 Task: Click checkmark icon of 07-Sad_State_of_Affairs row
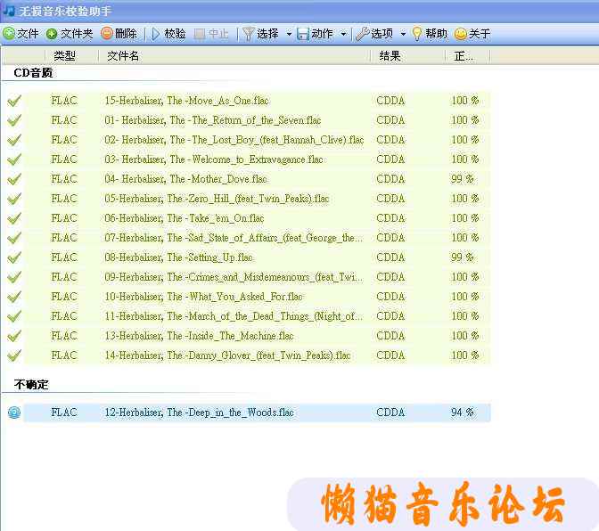[14, 238]
